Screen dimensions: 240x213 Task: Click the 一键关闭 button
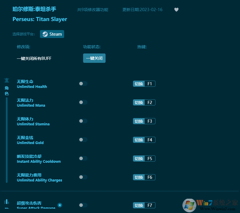coord(94,58)
